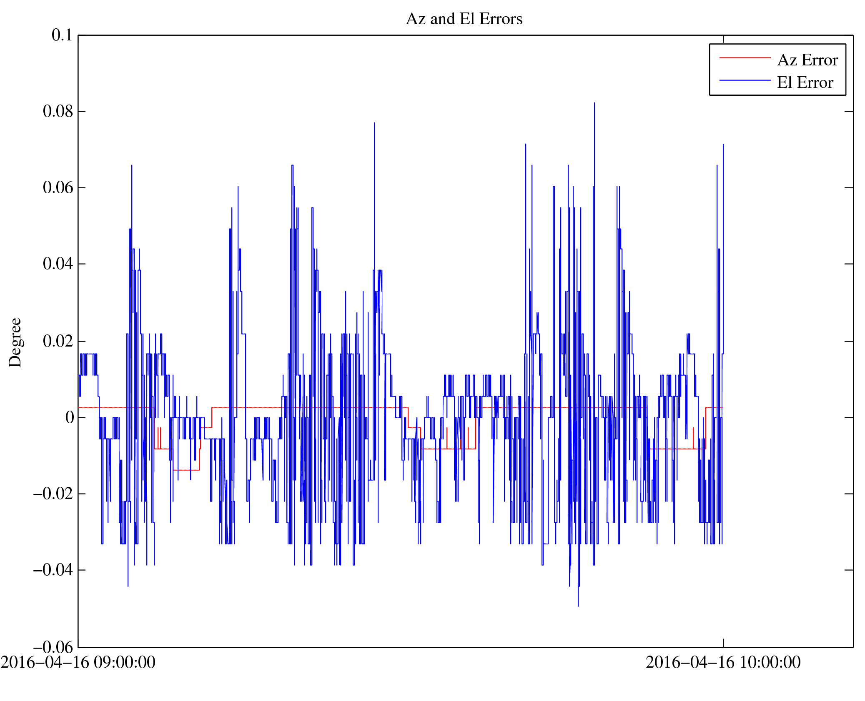The height and width of the screenshot is (701, 865).
Task: Select the 'Az Error' legend label
Action: click(807, 60)
